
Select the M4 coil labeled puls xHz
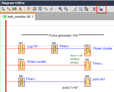click(88, 82)
